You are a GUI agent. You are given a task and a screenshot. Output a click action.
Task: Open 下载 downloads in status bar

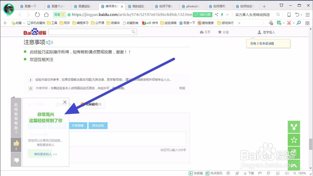point(249,173)
